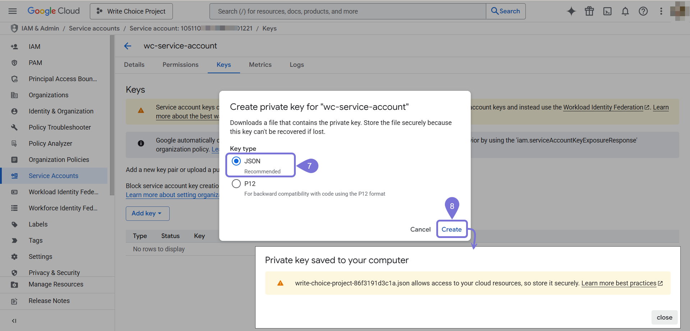690x331 pixels.
Task: Open the main navigation hamburger menu
Action: [13, 11]
